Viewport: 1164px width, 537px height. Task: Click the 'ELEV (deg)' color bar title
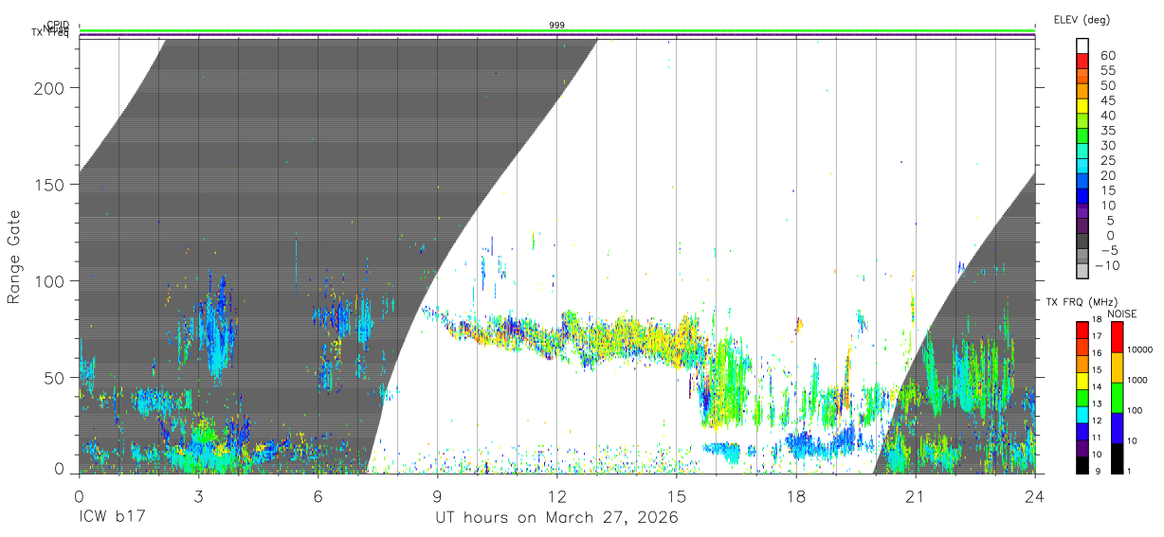point(1082,20)
